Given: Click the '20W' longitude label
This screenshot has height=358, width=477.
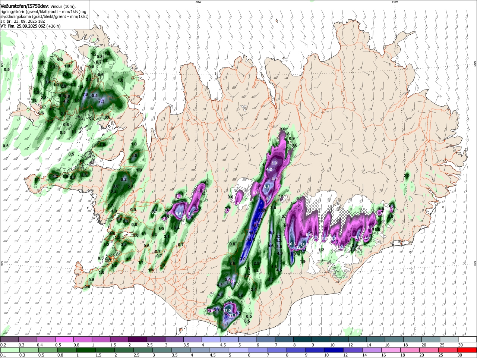Looking at the screenshot, I should click(x=198, y=2).
